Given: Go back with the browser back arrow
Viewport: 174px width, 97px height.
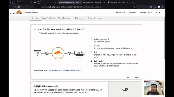Looking at the screenshot, I should [x=11, y=7].
